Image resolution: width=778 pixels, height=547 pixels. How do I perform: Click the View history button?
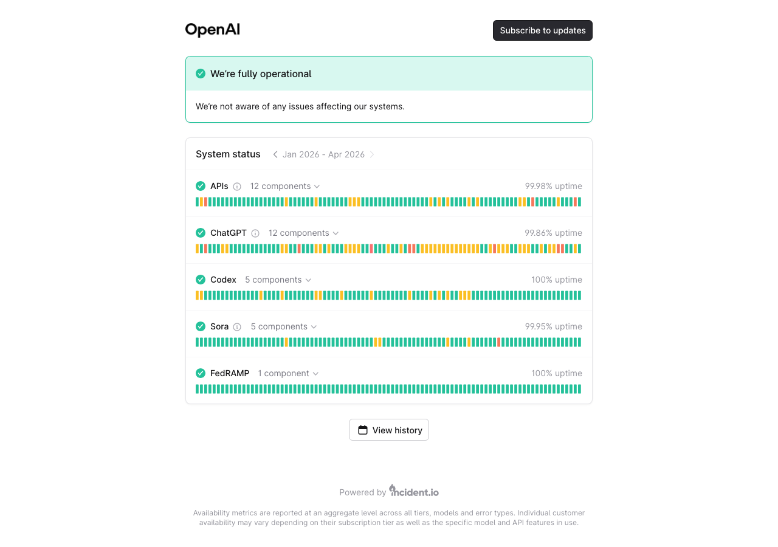389,430
